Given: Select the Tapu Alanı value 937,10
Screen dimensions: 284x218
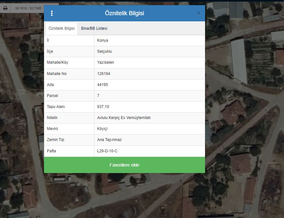Looking at the screenshot, I should [104, 107].
